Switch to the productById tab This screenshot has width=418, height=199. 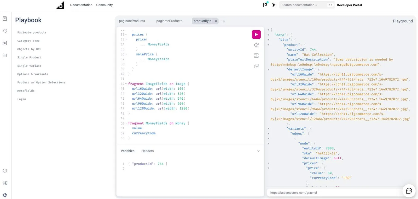click(202, 21)
